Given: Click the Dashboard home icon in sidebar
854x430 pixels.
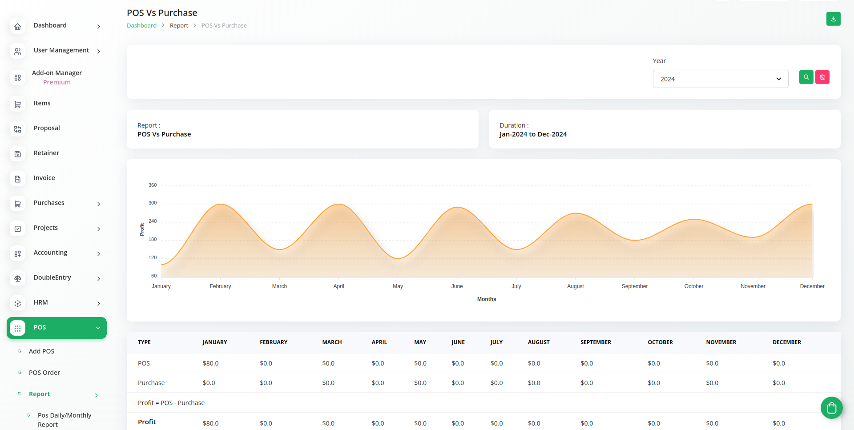Looking at the screenshot, I should (x=17, y=26).
